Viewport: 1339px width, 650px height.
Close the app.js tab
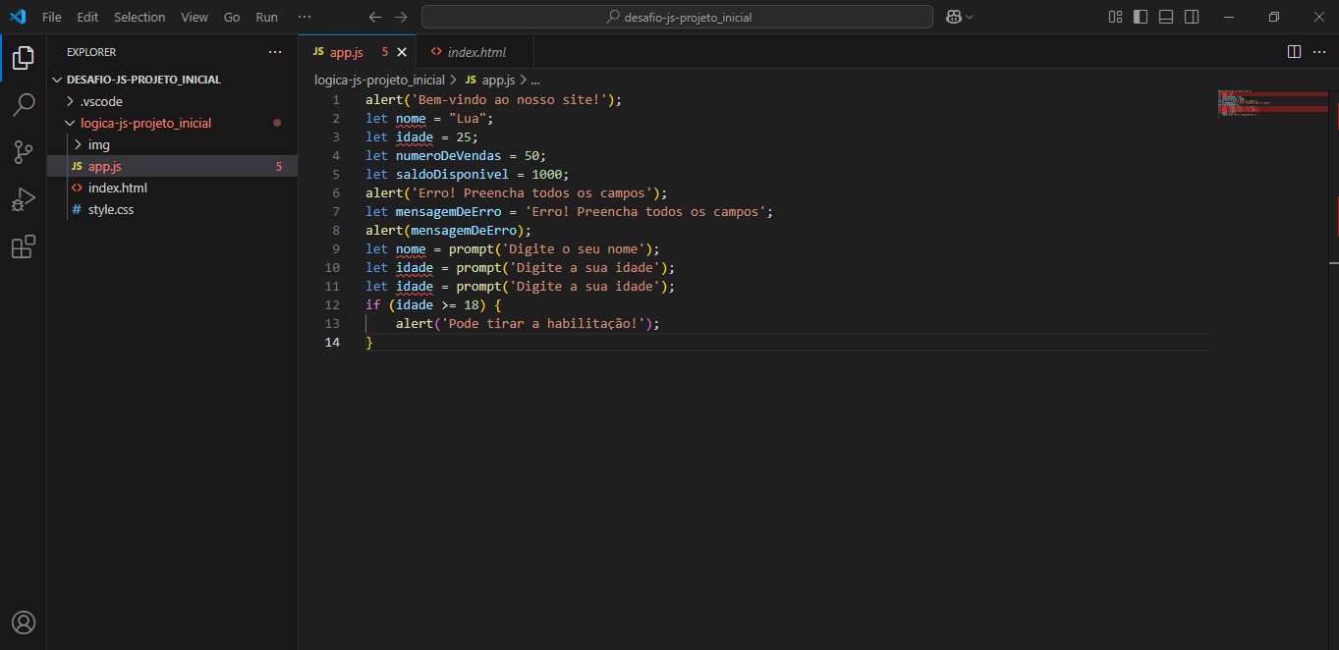pos(402,52)
